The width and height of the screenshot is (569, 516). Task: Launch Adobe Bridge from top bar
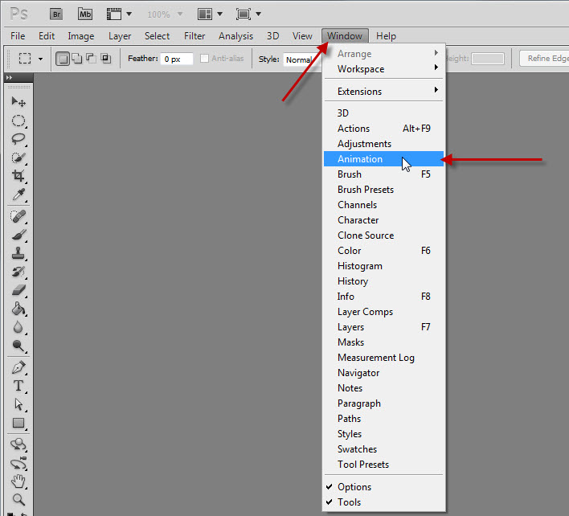click(56, 14)
